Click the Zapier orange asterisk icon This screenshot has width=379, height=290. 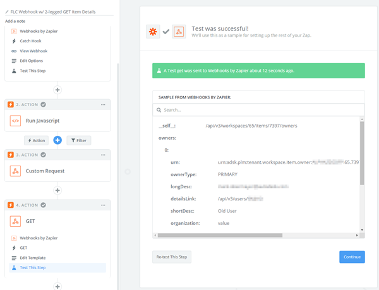153,32
